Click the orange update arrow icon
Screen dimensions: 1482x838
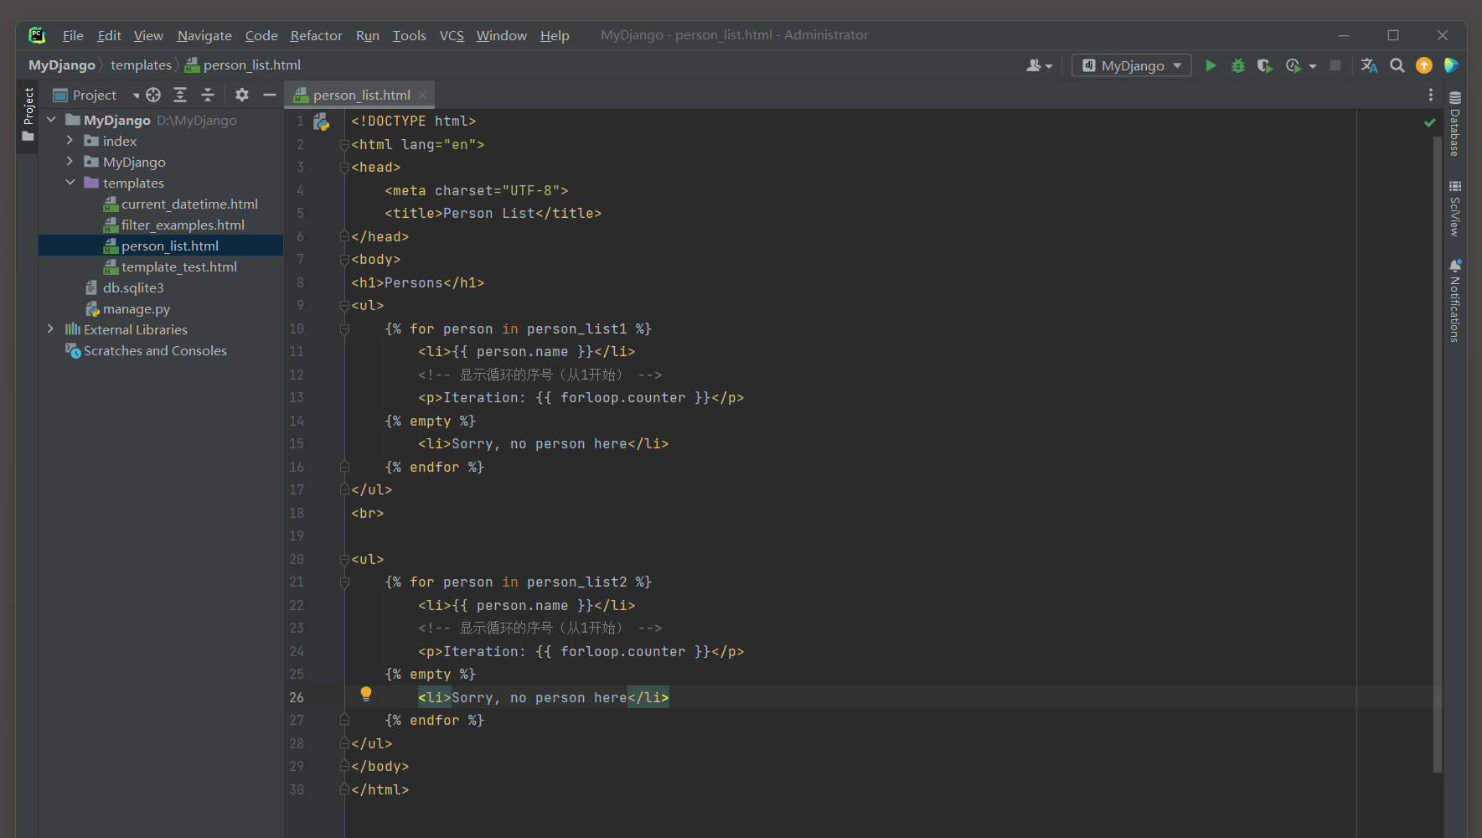tap(1424, 65)
